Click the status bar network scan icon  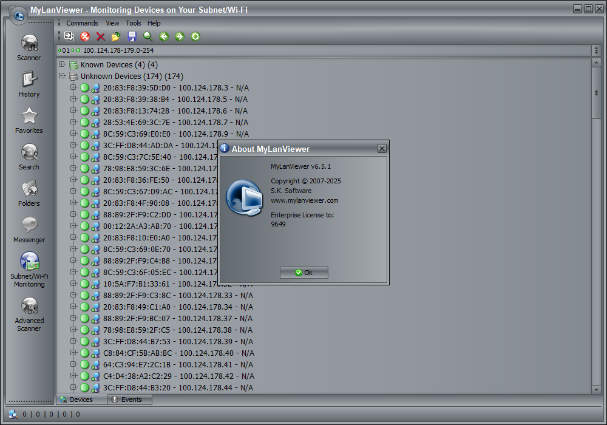pyautogui.click(x=13, y=414)
